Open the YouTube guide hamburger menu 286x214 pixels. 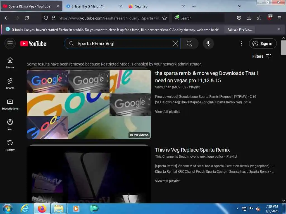click(10, 43)
